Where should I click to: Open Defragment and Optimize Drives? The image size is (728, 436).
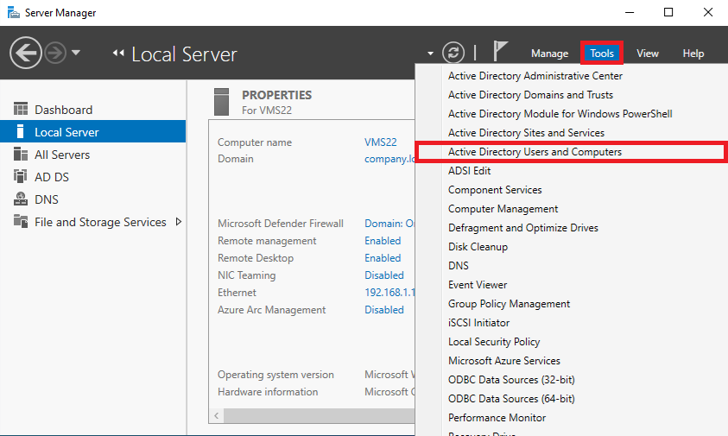click(522, 228)
